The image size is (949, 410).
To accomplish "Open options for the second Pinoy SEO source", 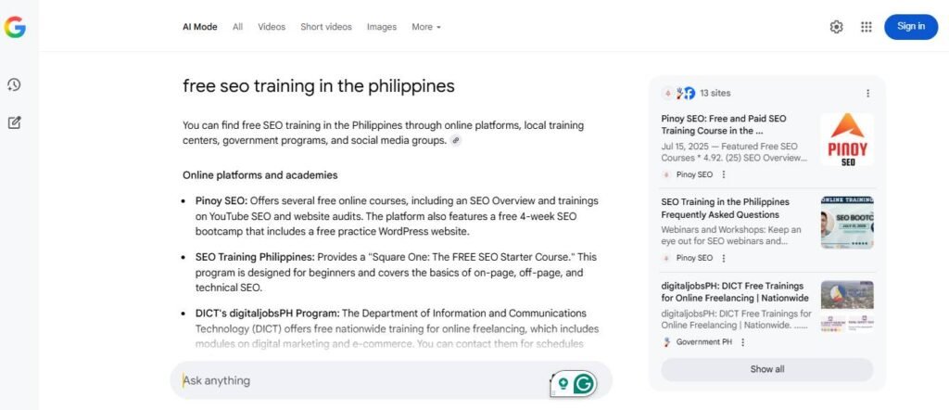I will 723,258.
